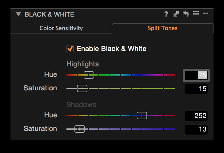Click the BLACK & WHITE panel title
The width and height of the screenshot is (224, 153).
pyautogui.click(x=49, y=14)
